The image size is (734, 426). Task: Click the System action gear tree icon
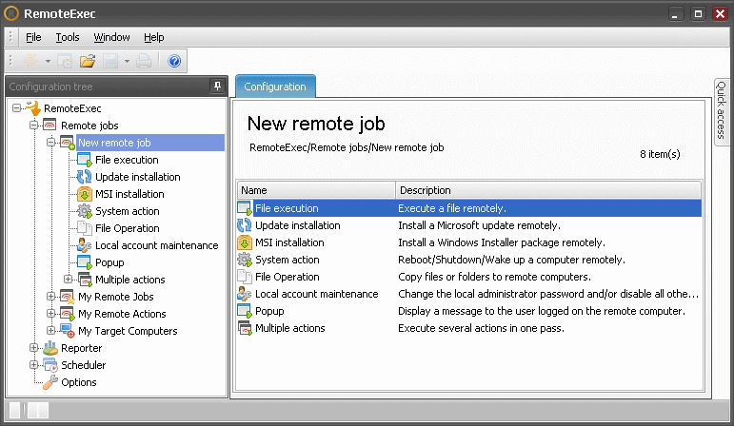85,211
